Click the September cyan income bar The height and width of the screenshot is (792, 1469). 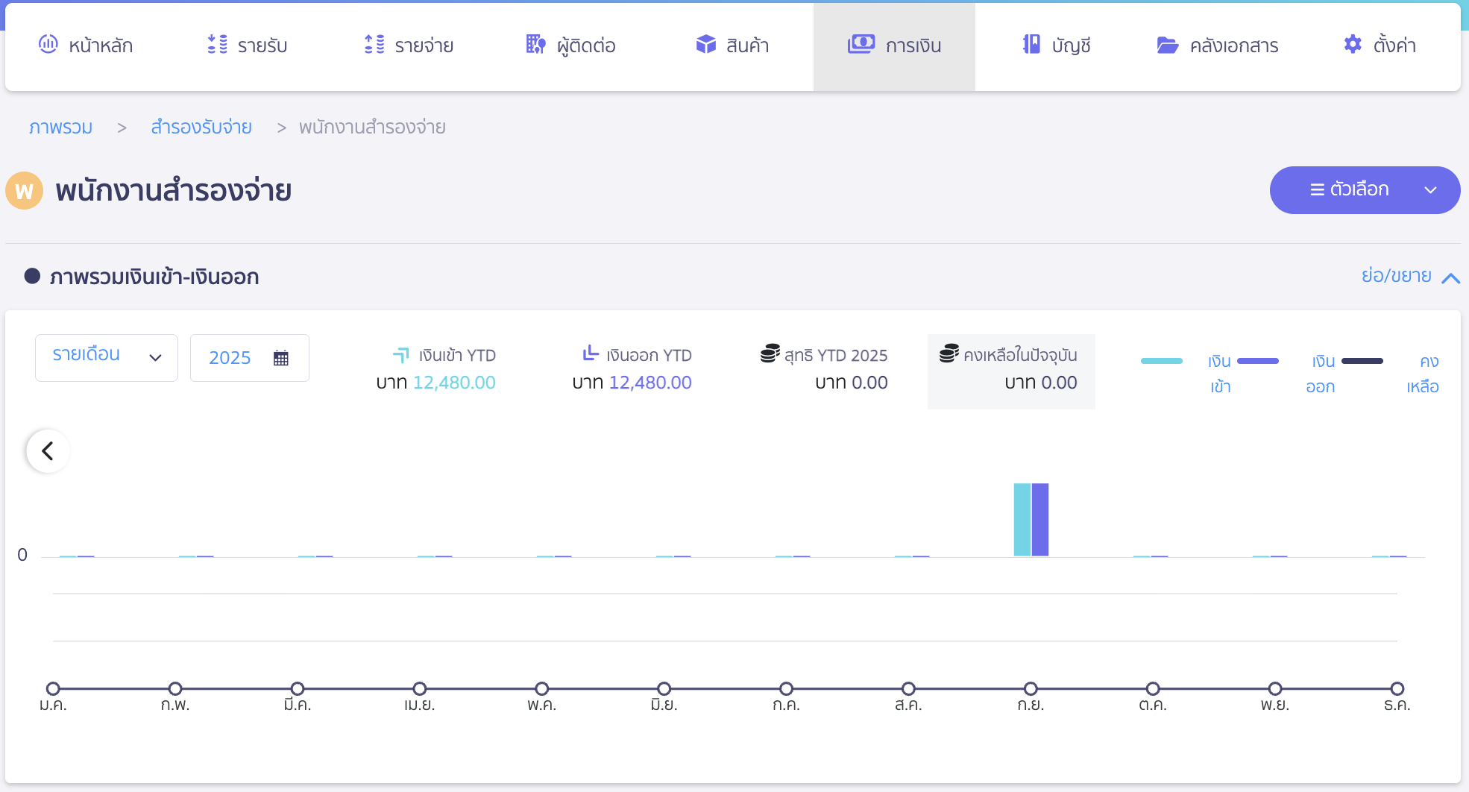click(x=1022, y=520)
